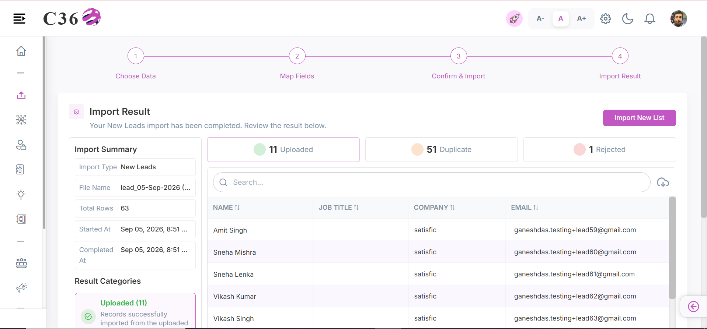The width and height of the screenshot is (707, 329).
Task: Select the default A font size
Action: pyautogui.click(x=561, y=18)
